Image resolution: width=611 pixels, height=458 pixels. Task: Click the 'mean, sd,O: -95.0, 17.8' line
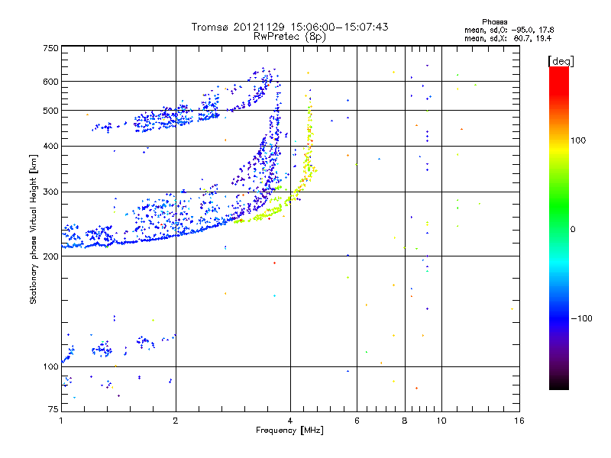click(x=509, y=30)
